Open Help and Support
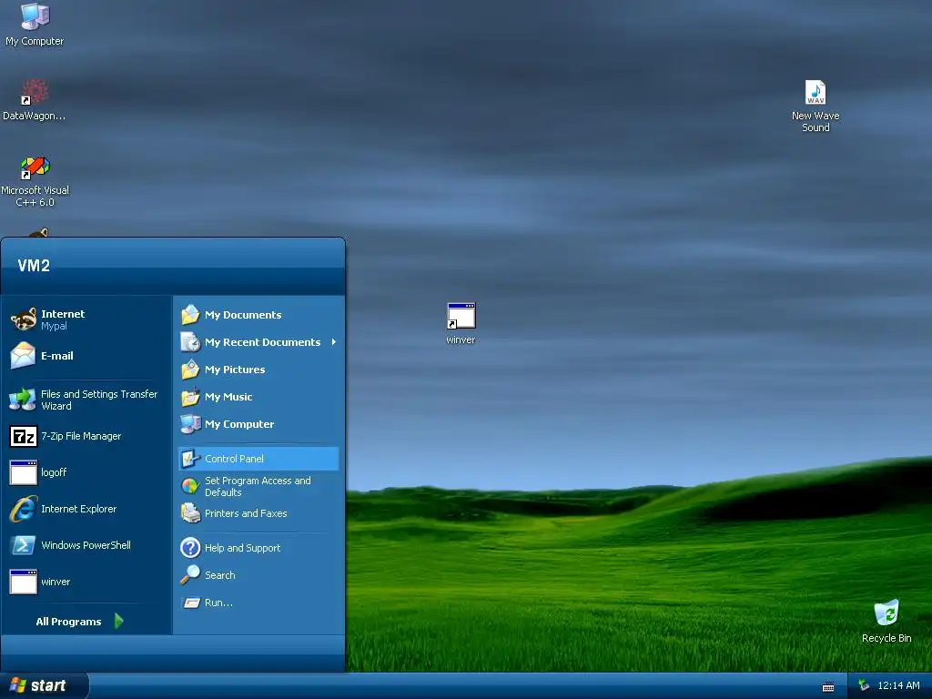Screen dimensions: 932x699 [258, 548]
